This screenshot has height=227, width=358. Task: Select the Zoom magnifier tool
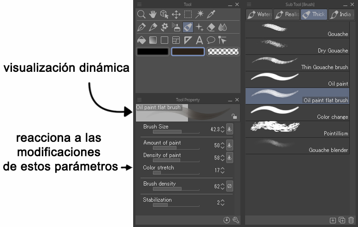(x=141, y=15)
